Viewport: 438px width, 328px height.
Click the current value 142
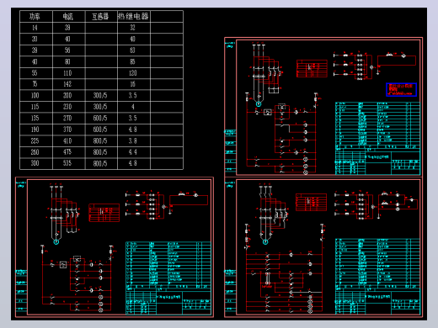click(67, 84)
